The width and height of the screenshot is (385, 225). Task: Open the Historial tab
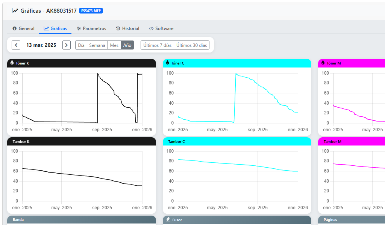[127, 28]
